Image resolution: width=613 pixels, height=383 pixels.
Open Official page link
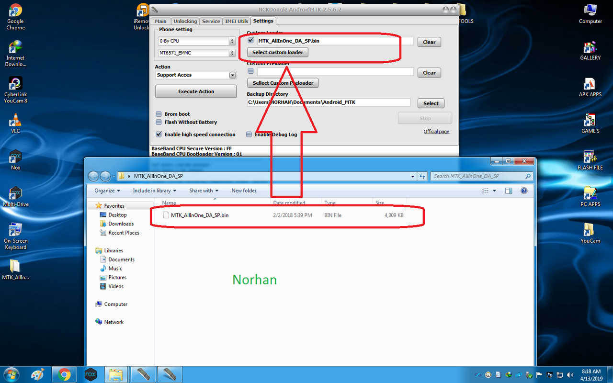coord(436,132)
